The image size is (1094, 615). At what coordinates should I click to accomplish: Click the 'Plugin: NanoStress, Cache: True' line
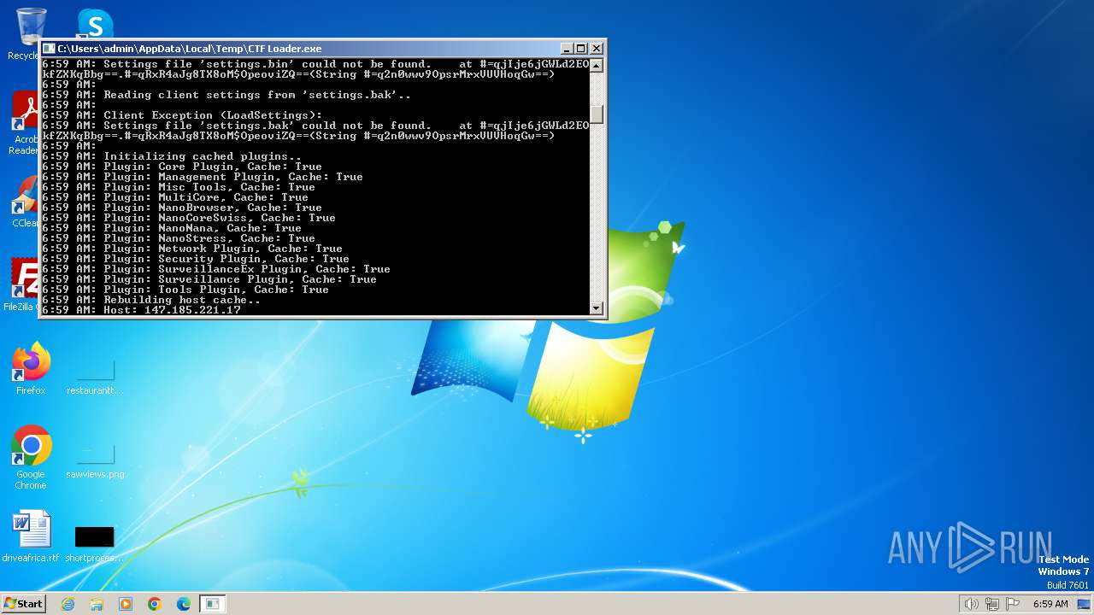pyautogui.click(x=179, y=238)
